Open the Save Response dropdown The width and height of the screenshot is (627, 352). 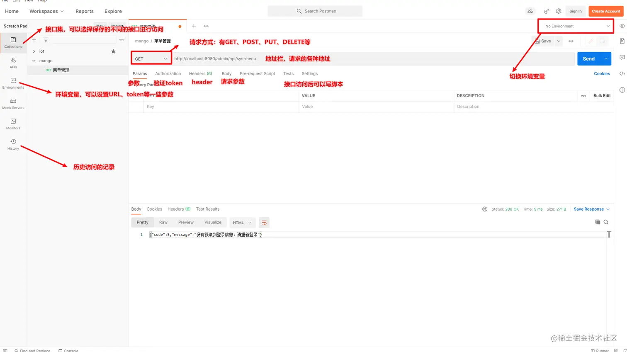592,209
